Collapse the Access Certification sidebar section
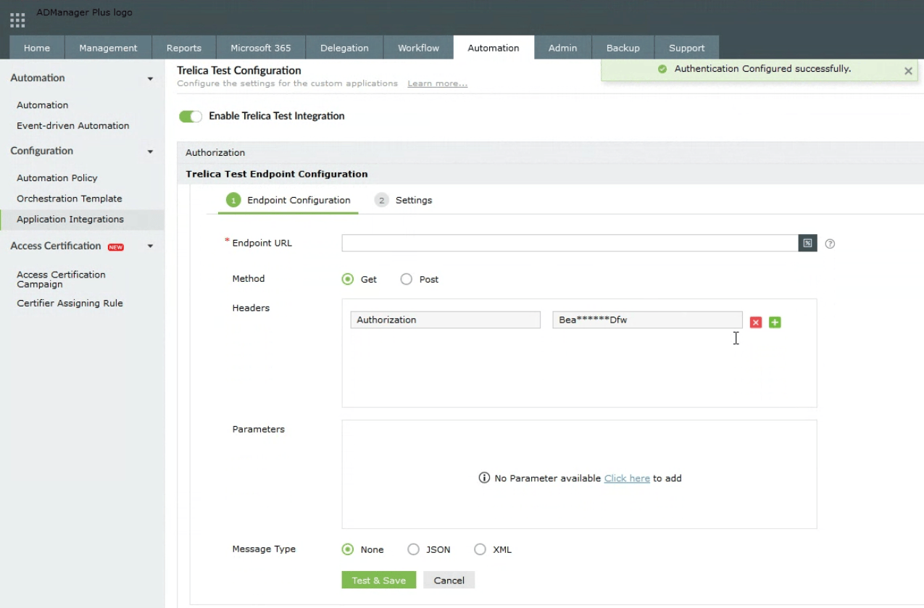The height and width of the screenshot is (608, 924). click(x=150, y=247)
